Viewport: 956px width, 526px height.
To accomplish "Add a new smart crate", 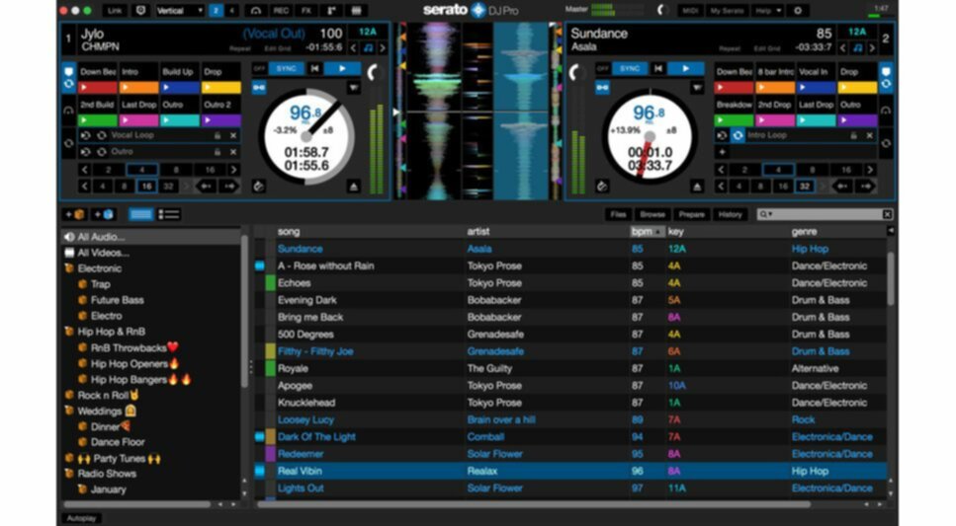I will (104, 214).
